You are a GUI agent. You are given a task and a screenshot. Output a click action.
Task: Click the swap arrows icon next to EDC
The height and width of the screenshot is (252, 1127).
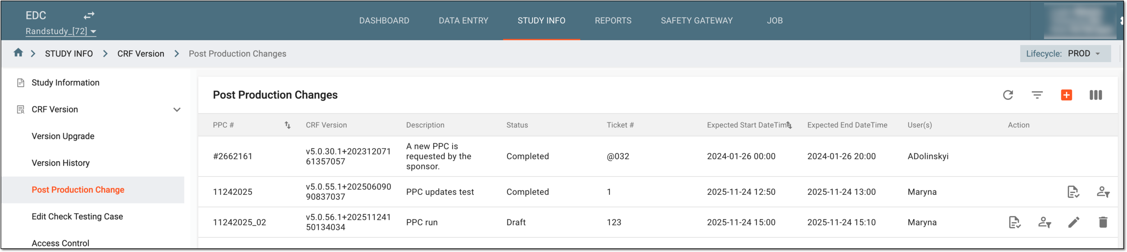pos(89,16)
